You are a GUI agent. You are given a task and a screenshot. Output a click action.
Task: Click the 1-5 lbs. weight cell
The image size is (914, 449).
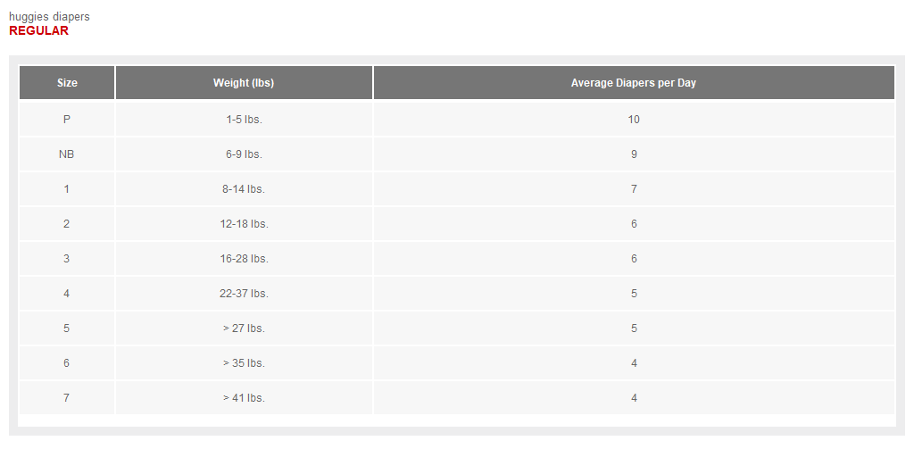(x=244, y=119)
